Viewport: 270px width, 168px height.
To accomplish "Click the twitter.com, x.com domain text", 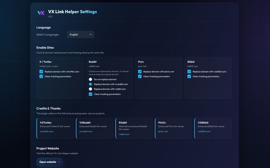I will (x=49, y=66).
